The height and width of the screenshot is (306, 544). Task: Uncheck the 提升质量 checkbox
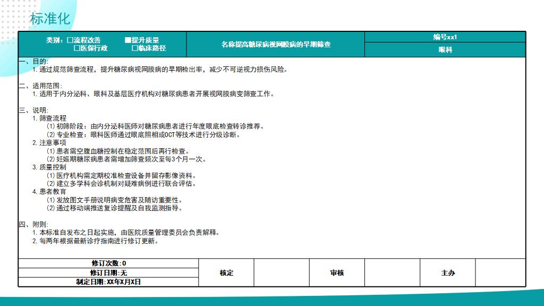(x=127, y=40)
